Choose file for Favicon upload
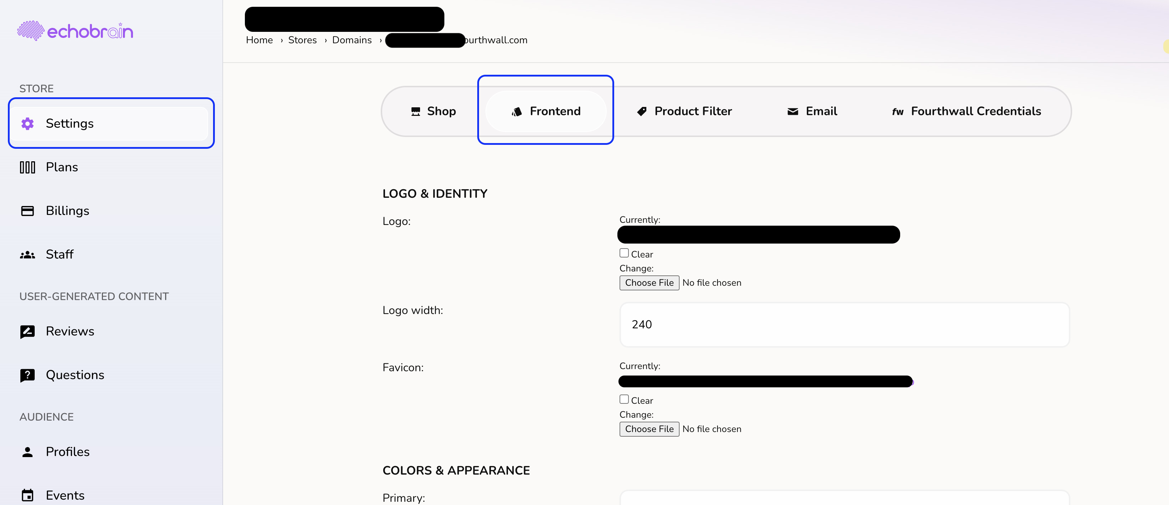Screen dimensions: 1169x505 [648, 428]
